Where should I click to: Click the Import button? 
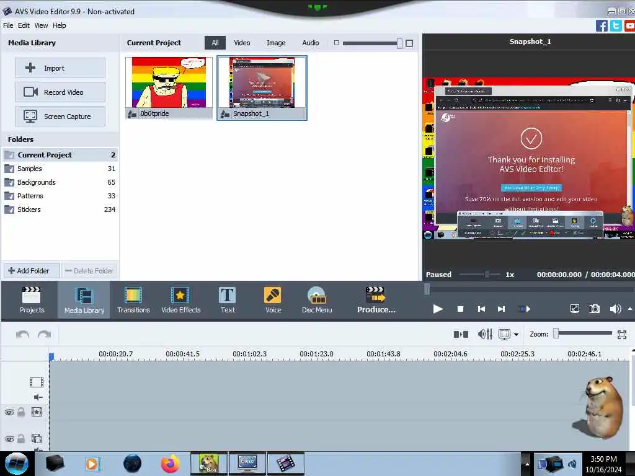coord(60,68)
